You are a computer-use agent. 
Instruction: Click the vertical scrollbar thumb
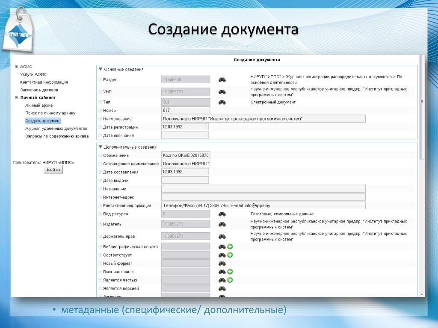click(422, 107)
